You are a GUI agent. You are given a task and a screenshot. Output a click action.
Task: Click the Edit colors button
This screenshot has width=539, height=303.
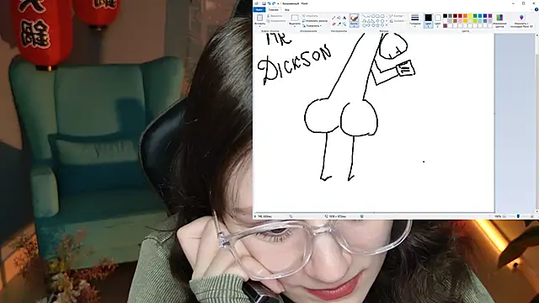point(499,20)
